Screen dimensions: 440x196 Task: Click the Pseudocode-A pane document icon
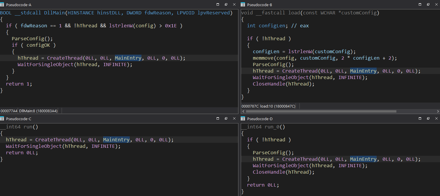[x=2, y=4]
